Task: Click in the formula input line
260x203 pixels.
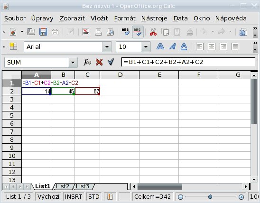Action: [188, 62]
